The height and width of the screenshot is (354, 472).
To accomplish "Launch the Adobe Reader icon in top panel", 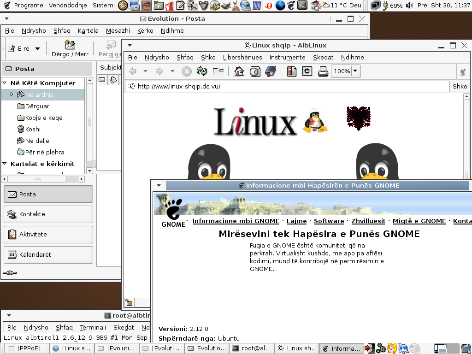I will [x=170, y=5].
